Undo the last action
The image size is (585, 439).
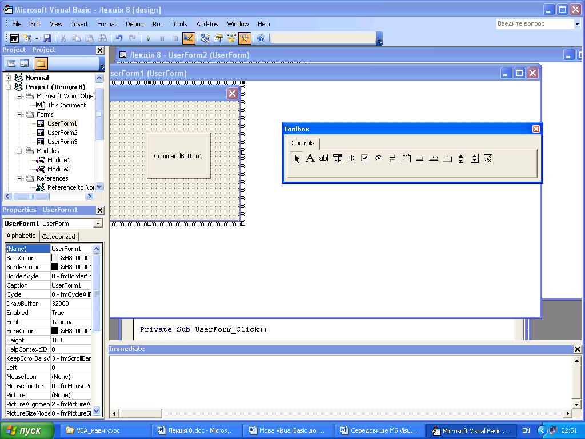119,38
